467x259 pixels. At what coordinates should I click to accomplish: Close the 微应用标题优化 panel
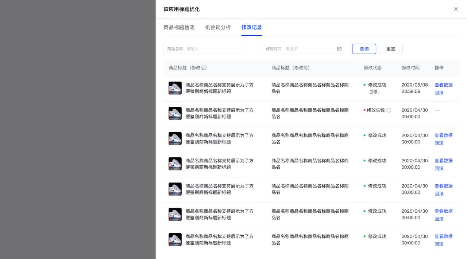point(456,9)
